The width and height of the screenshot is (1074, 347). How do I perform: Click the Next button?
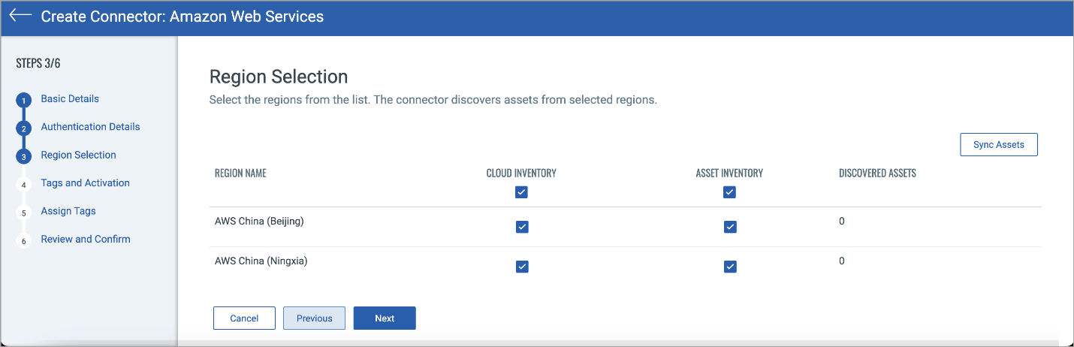pos(385,318)
